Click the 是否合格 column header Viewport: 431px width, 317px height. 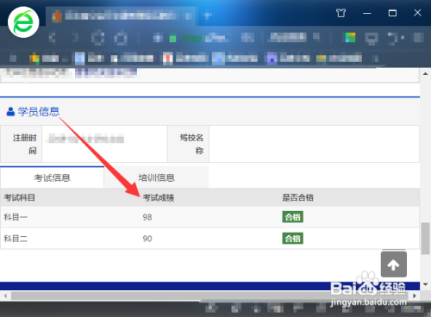(x=297, y=197)
